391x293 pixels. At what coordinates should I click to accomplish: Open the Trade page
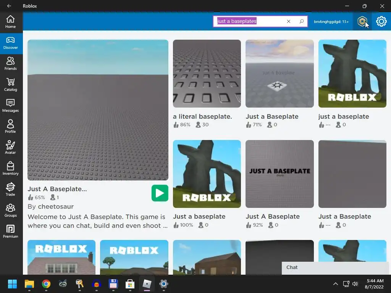pyautogui.click(x=10, y=190)
